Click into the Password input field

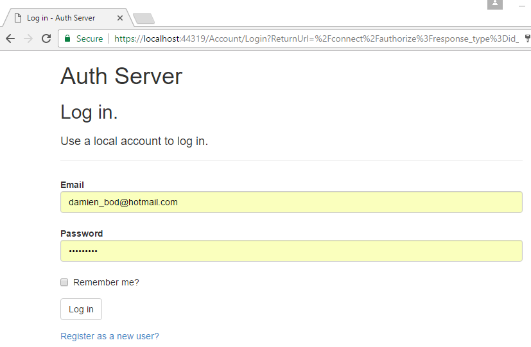pos(292,251)
